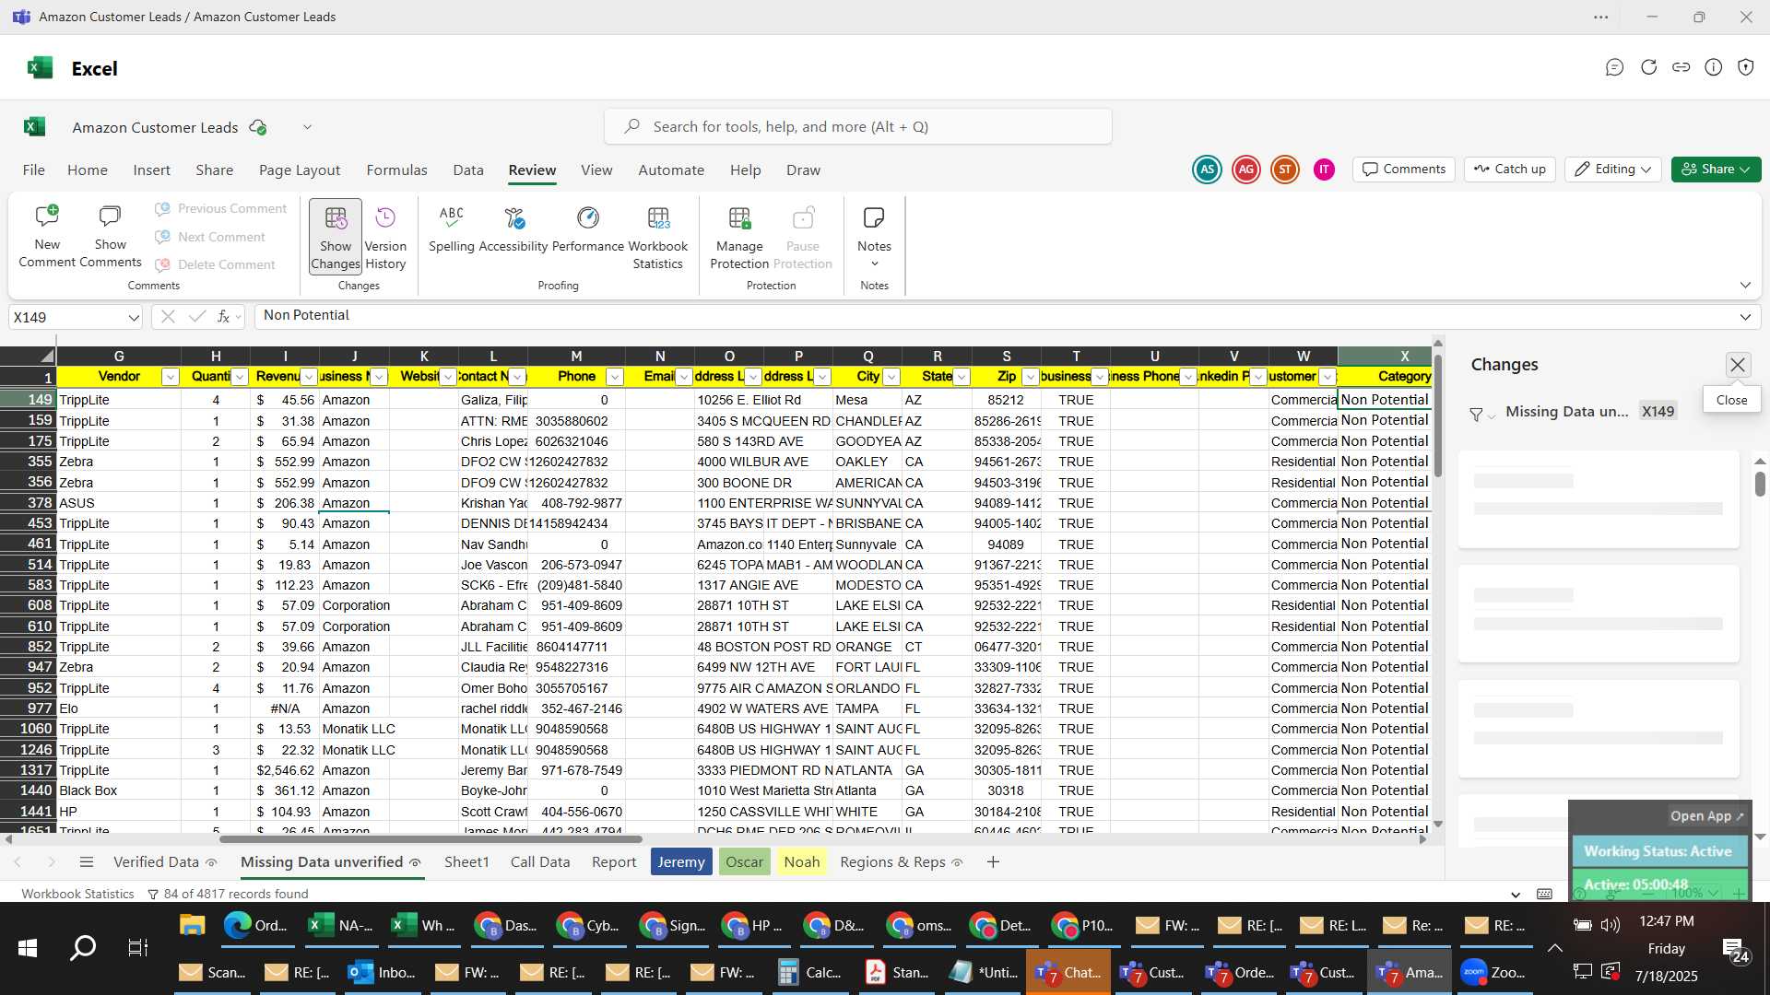Open the City column filter dropdown
Viewport: 1770px width, 995px height.
891,377
